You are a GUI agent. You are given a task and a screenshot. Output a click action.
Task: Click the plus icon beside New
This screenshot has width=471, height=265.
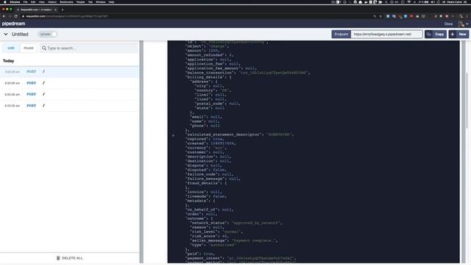[x=453, y=35]
